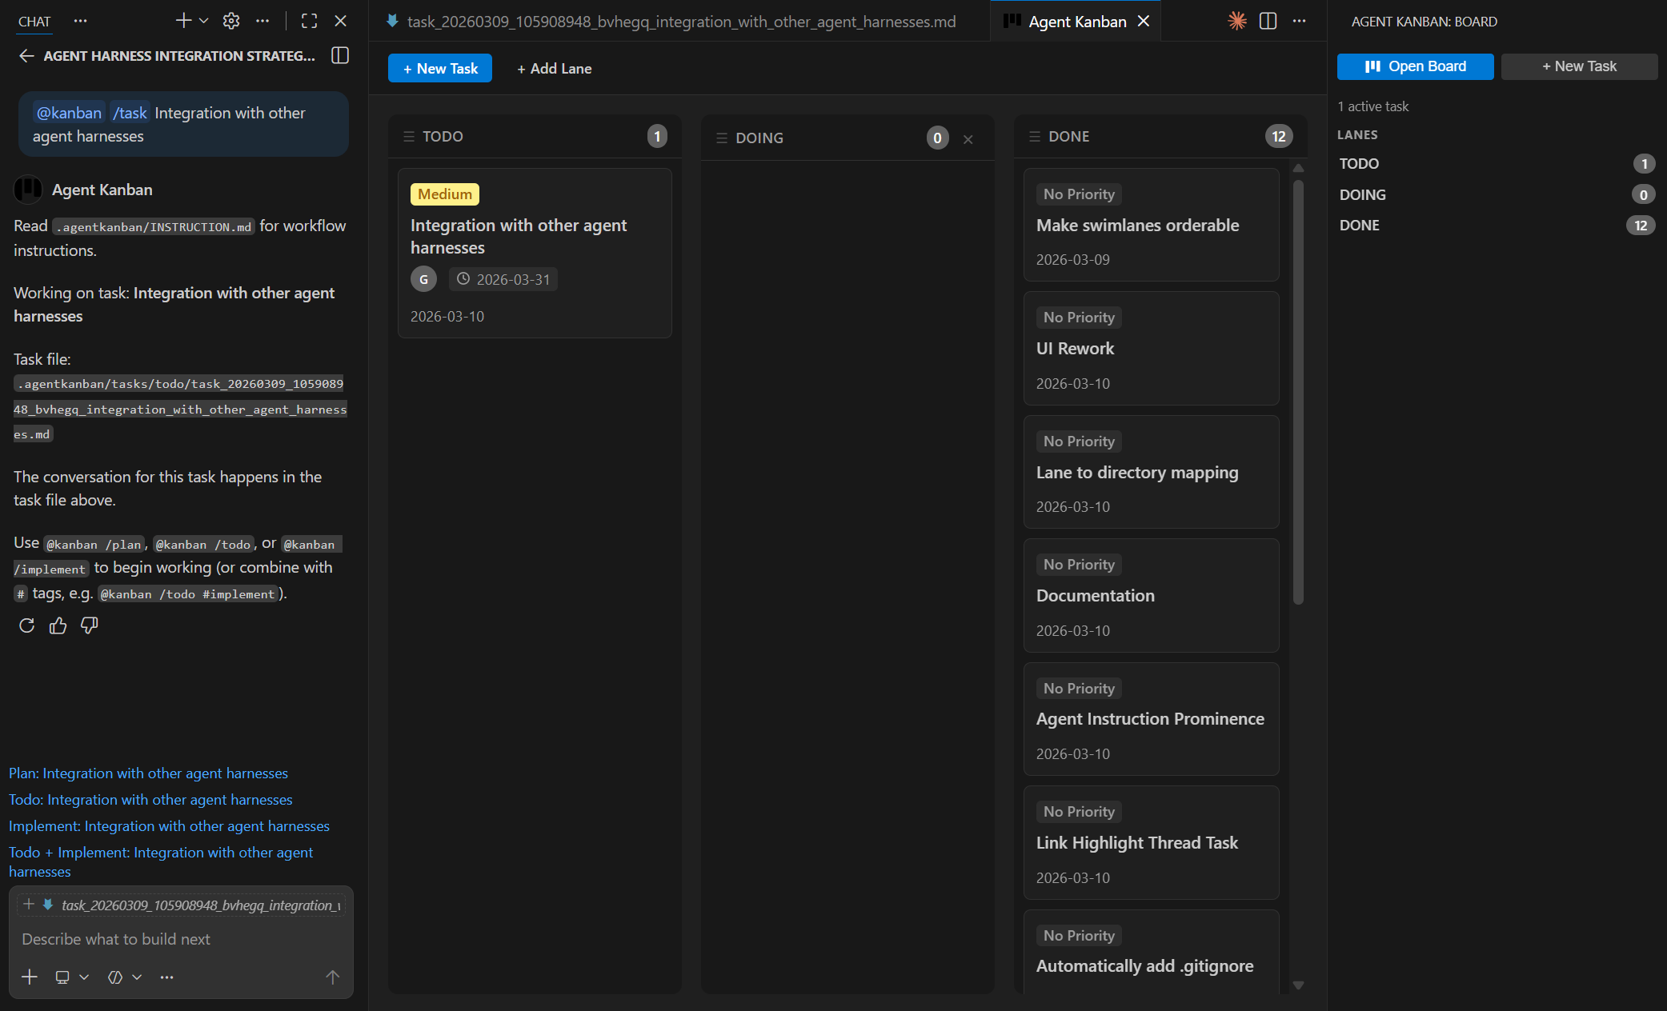Open Automatically add .gitignore card
1667x1011 pixels.
click(x=1151, y=953)
